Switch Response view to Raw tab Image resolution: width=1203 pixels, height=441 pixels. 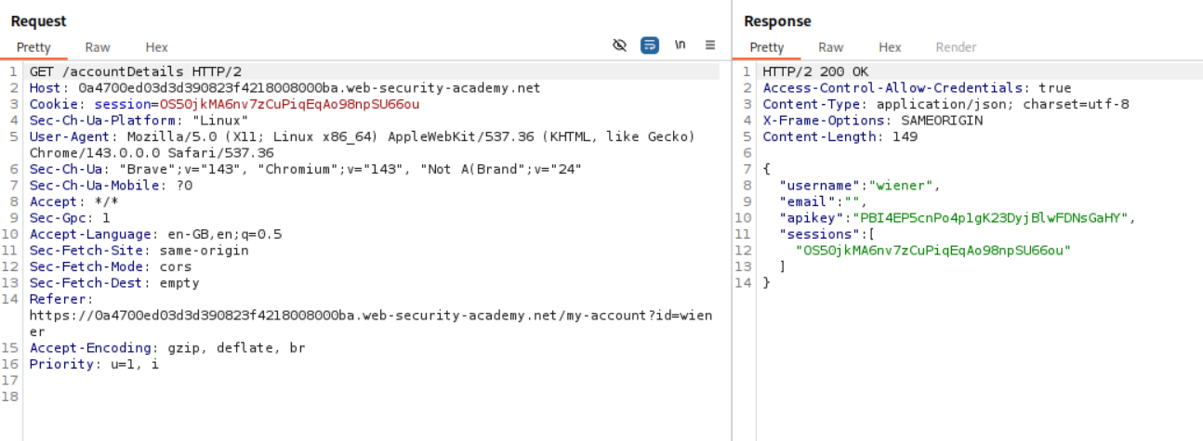[x=830, y=47]
